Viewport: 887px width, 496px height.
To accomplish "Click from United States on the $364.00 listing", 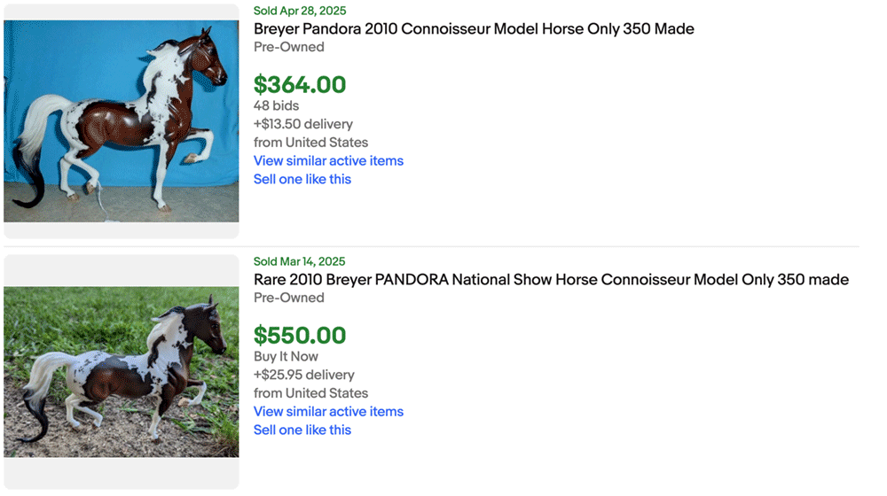I will tap(310, 143).
